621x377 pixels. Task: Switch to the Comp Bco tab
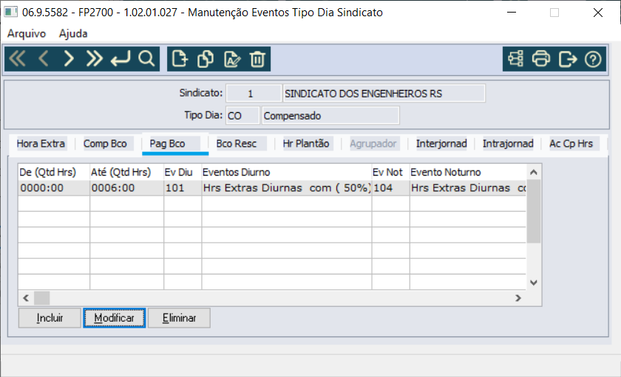pos(105,143)
